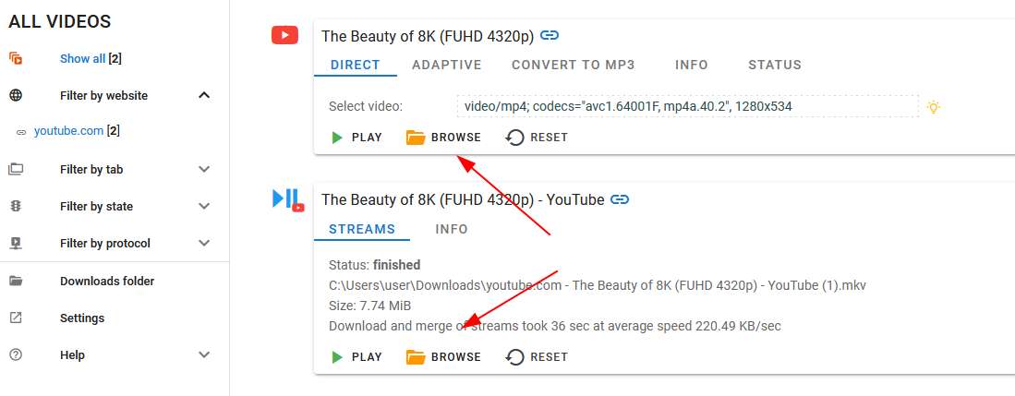Click the 'Filter by website' label
1015x396 pixels.
(x=103, y=96)
